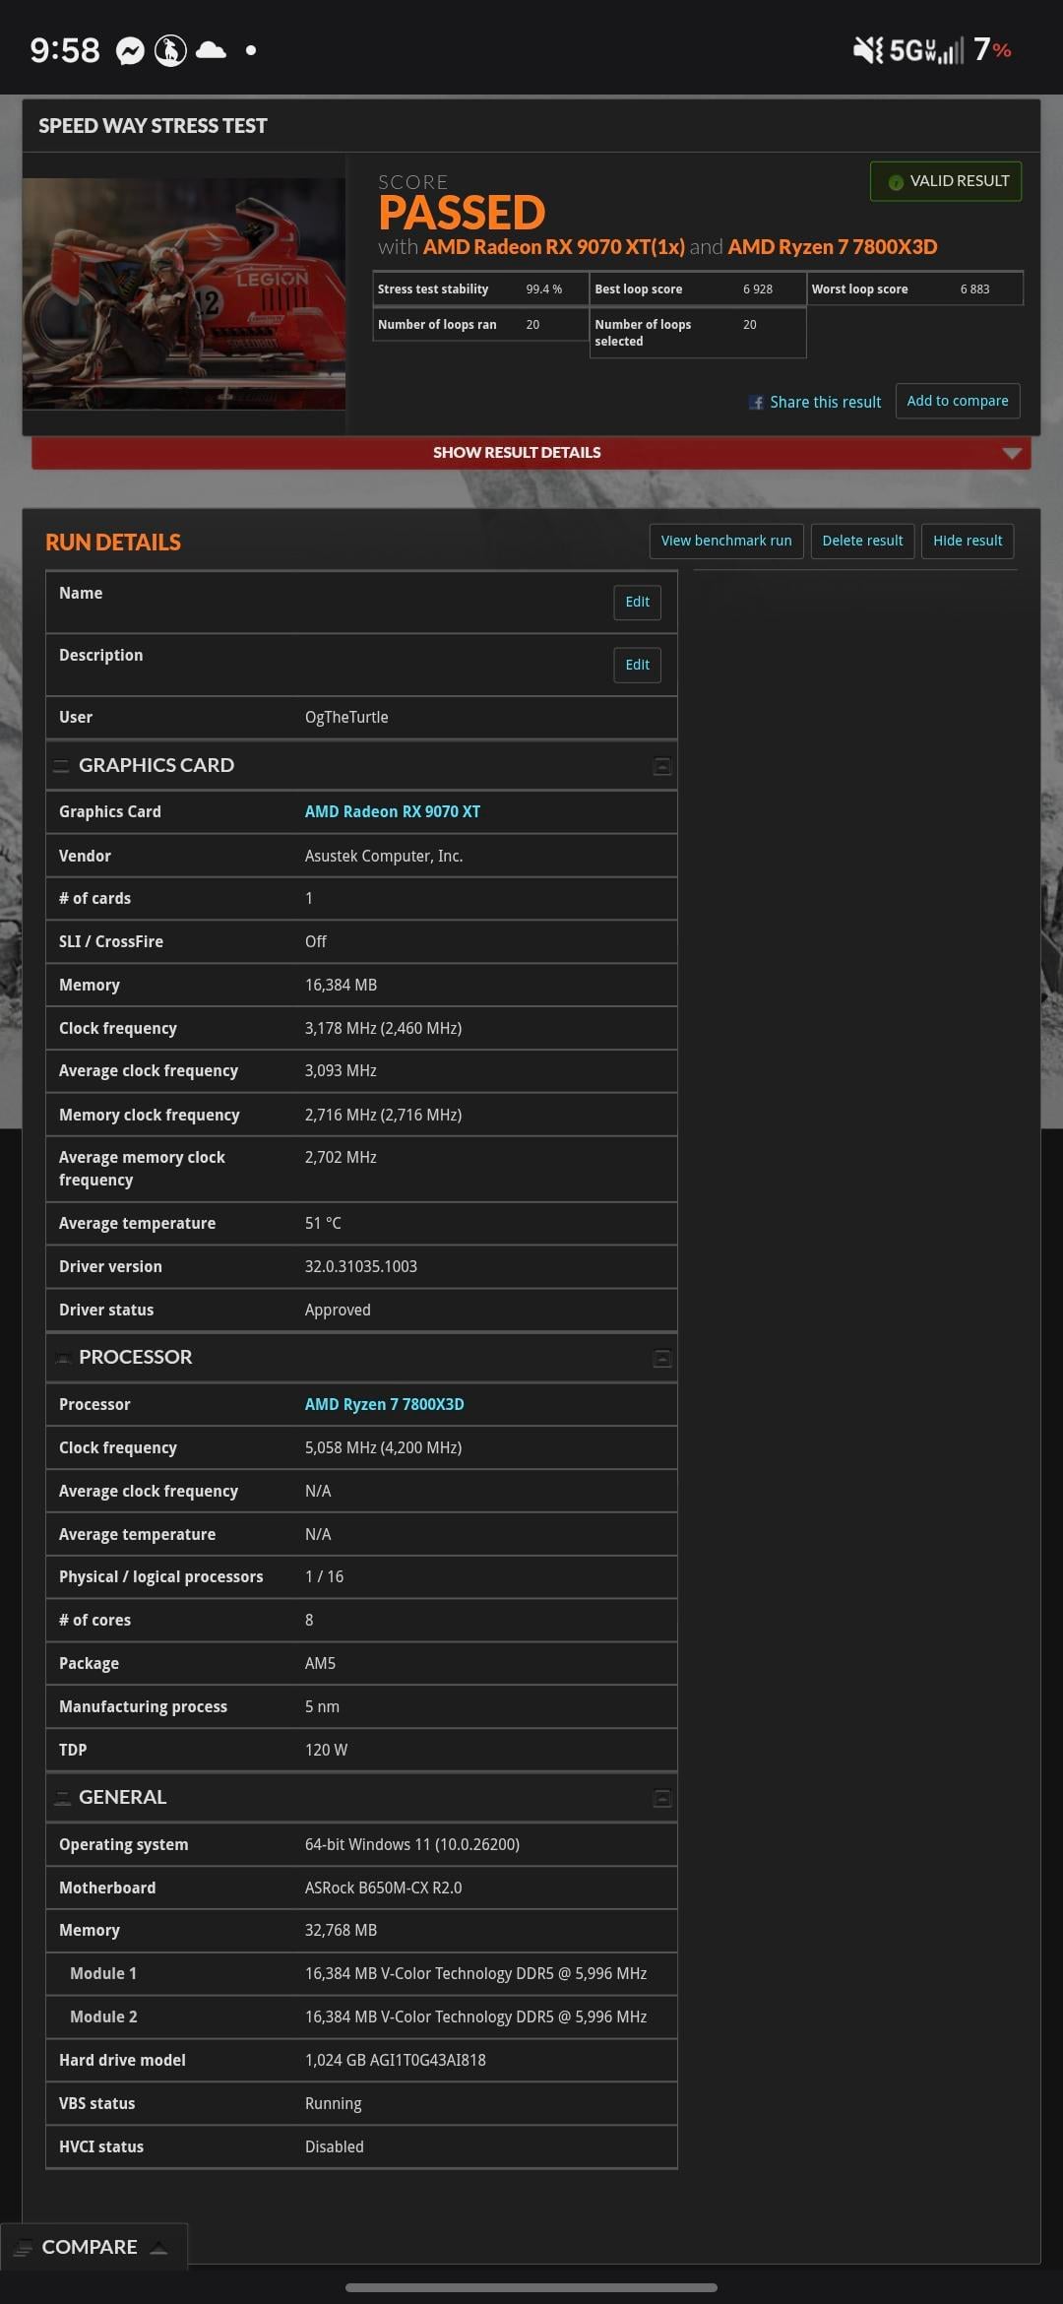Viewport: 1063px width, 2304px height.
Task: Select hard drive model AGI1T0G43AI818
Action: click(x=396, y=2061)
